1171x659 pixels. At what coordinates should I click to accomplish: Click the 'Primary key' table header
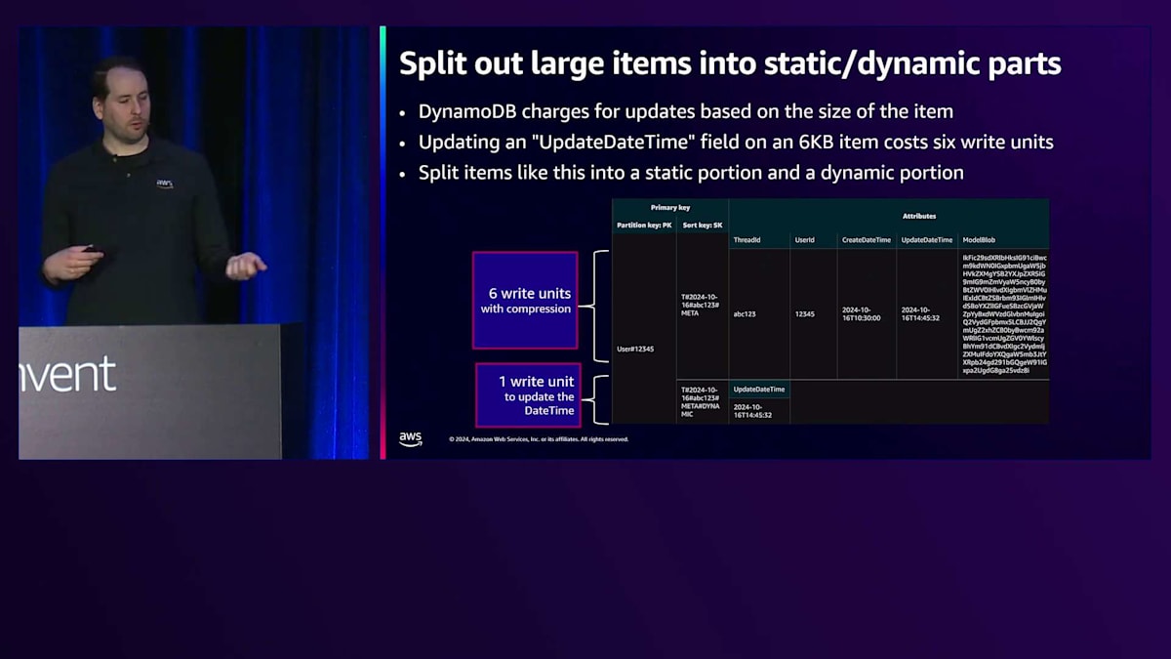(x=670, y=208)
